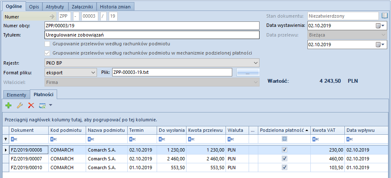This screenshot has height=178, width=391.
Task: Toggle Podzielona płatność filter checkbox
Action: pos(284,139)
